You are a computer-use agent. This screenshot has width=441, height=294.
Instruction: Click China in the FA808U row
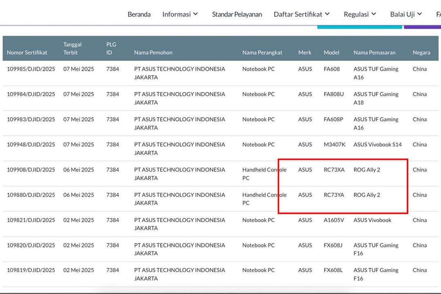click(420, 94)
